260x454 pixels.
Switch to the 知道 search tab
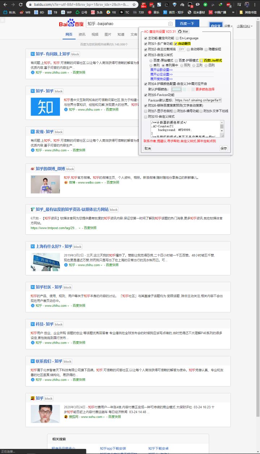point(121,34)
